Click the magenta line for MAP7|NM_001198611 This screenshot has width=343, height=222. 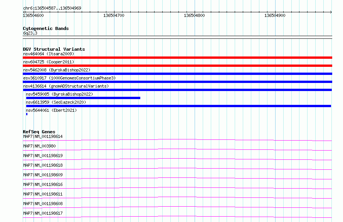coord(177,197)
